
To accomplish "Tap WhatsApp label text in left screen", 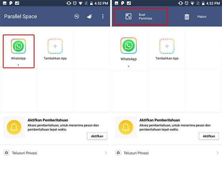I will 18,58.
